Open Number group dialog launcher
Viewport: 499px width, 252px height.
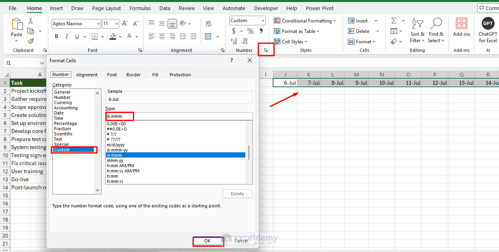(266, 50)
